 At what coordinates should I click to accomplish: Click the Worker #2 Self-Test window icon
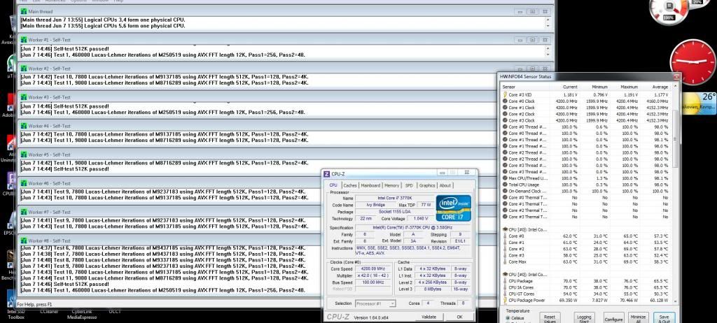[x=24, y=69]
